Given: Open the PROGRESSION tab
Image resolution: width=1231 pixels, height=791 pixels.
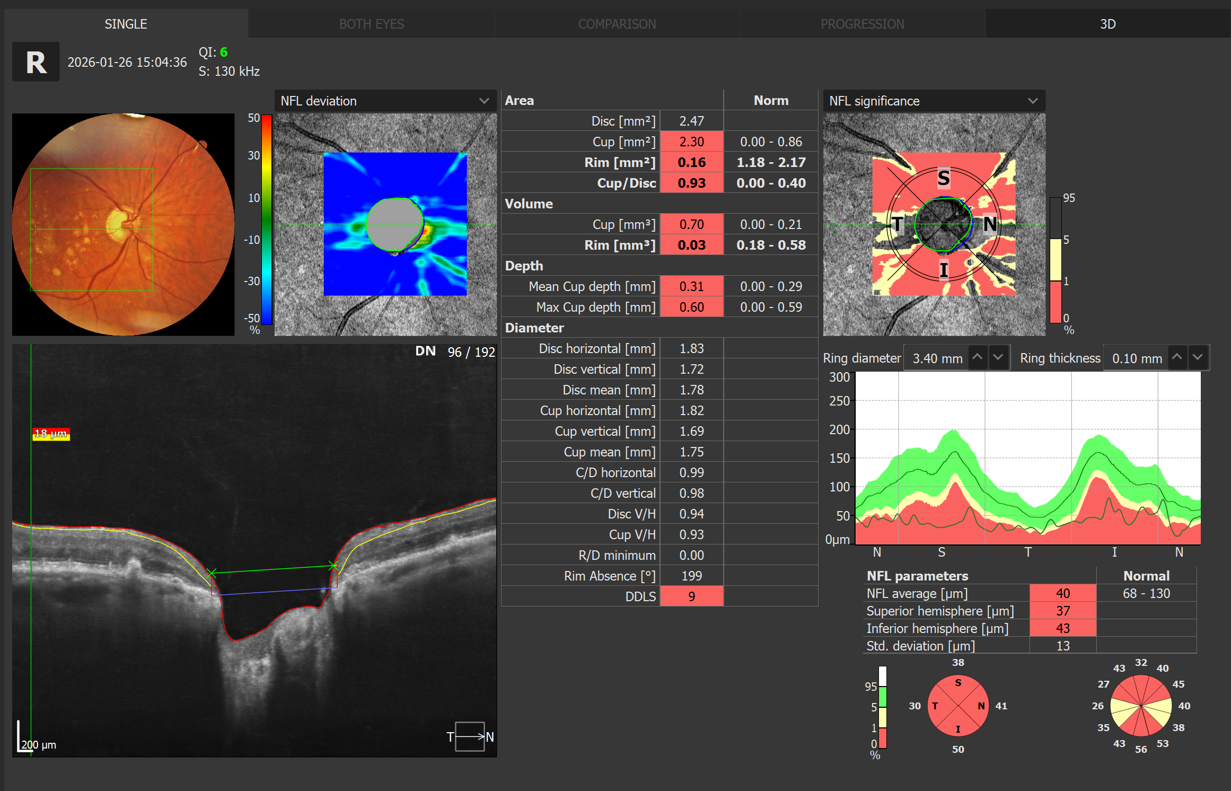Looking at the screenshot, I should click(x=863, y=24).
